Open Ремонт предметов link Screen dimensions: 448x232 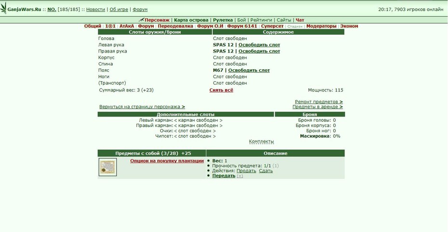(319, 102)
